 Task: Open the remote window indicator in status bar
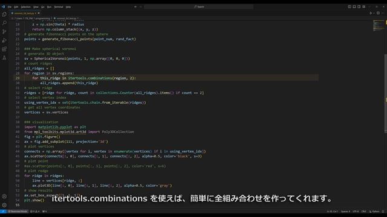coord(3,212)
